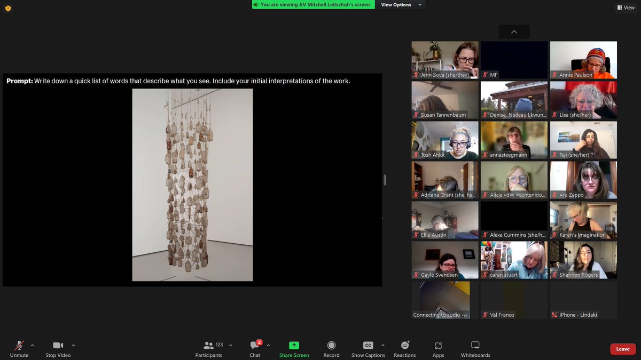Expand video settings next to Stop Video
Screen dimensions: 641x360
(x=74, y=345)
